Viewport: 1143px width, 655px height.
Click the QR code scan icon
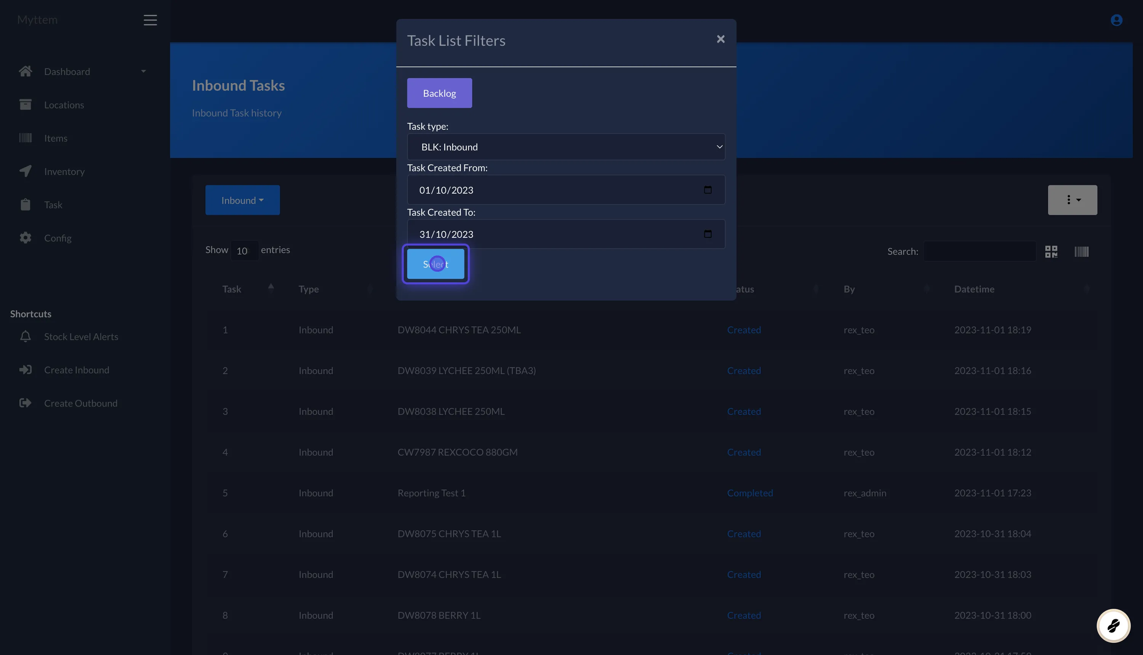1051,252
